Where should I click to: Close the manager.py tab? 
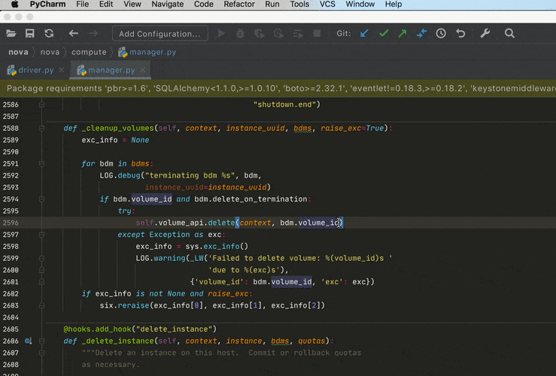point(143,71)
